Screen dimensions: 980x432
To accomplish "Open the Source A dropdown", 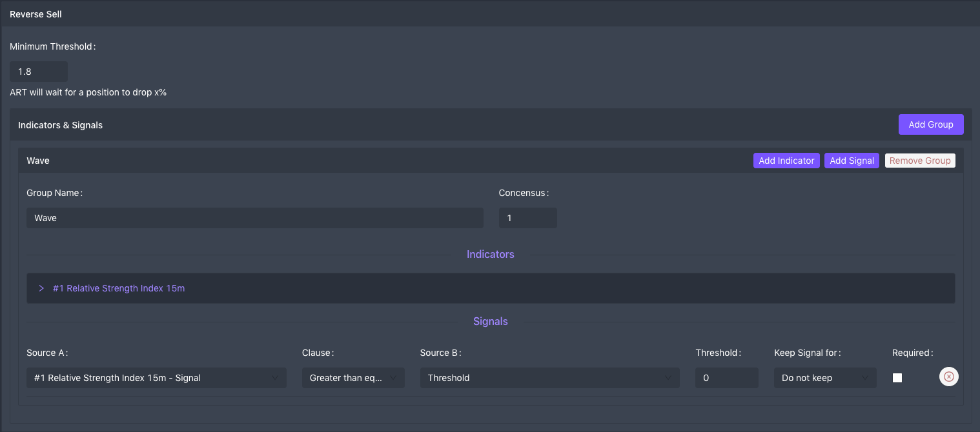I will 156,378.
